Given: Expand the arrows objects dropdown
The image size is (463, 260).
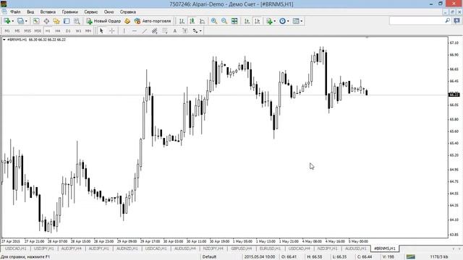Looking at the screenshot, I should pyautogui.click(x=200, y=30).
